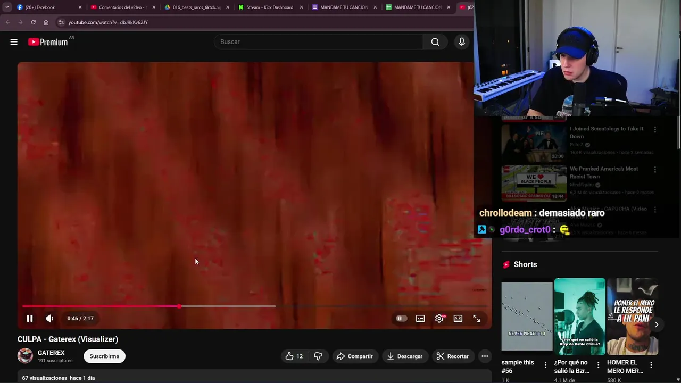Seek on the red progress bar
This screenshot has width=681, height=383.
coord(254,306)
